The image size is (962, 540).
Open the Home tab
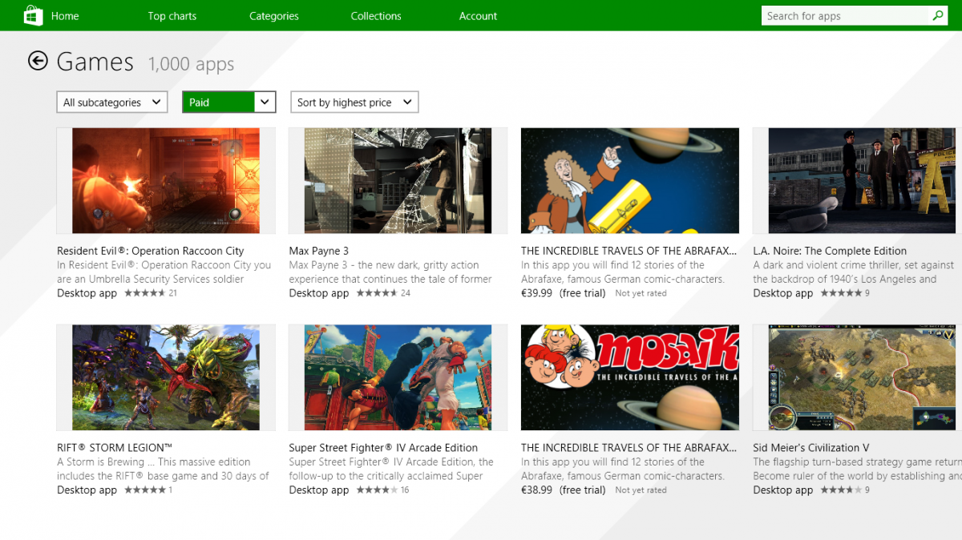tap(66, 16)
